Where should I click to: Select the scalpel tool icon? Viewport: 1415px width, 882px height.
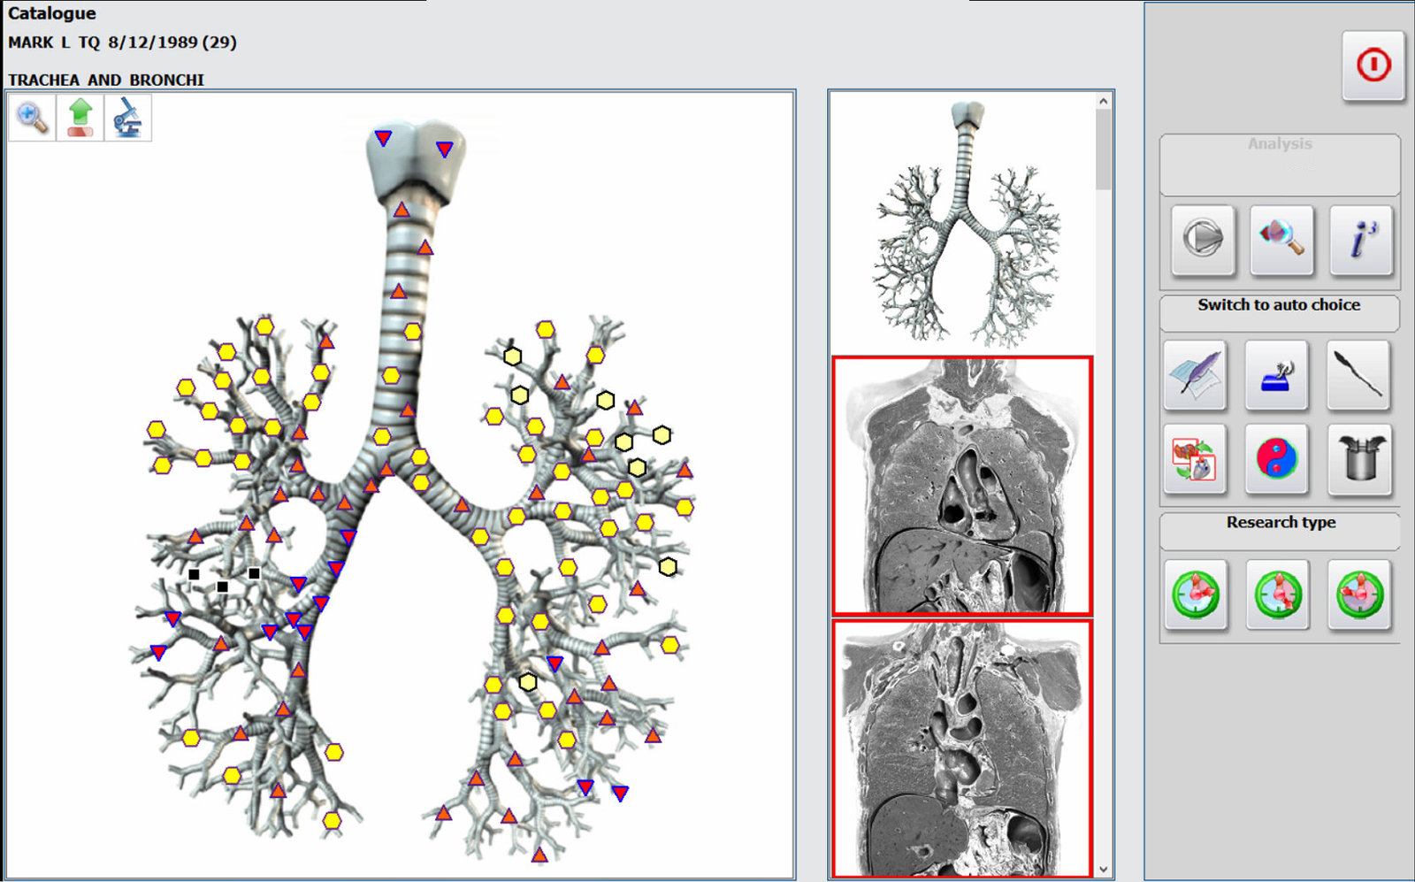pos(1359,375)
